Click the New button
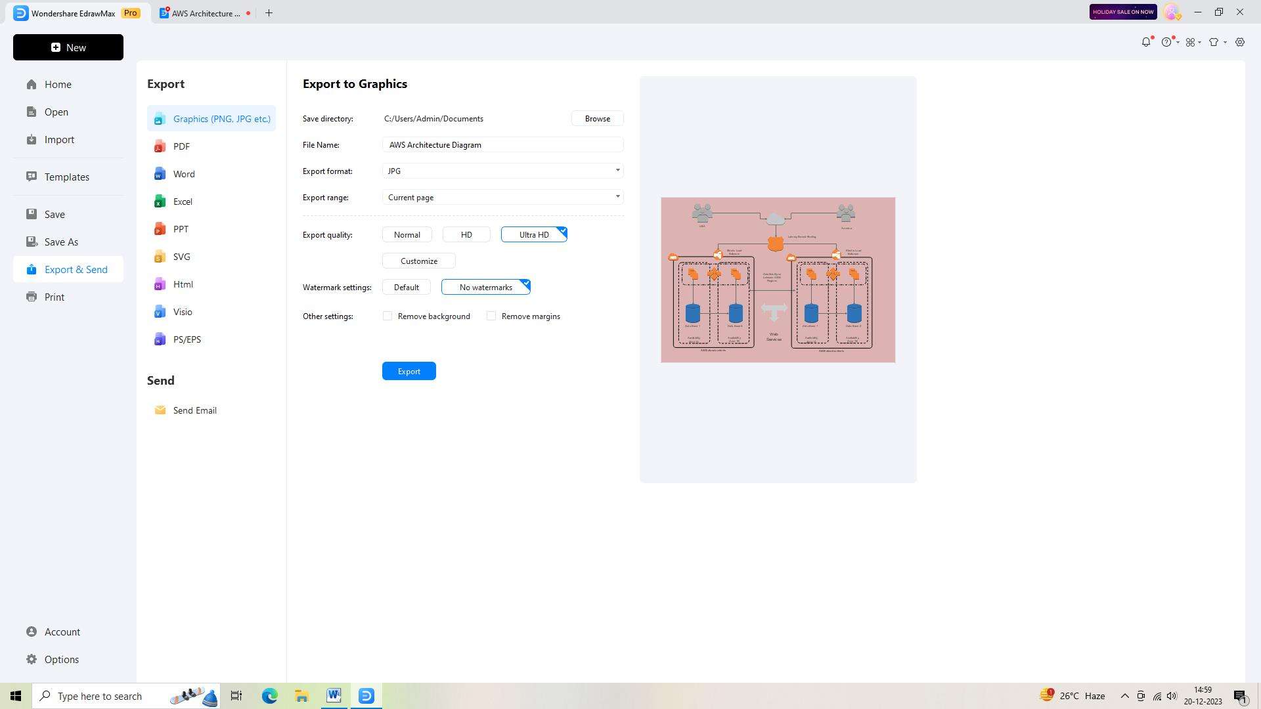This screenshot has height=709, width=1261. [x=68, y=47]
